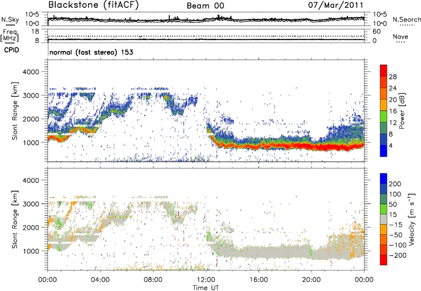Click the 60 tick on Nave axis

[x=376, y=32]
